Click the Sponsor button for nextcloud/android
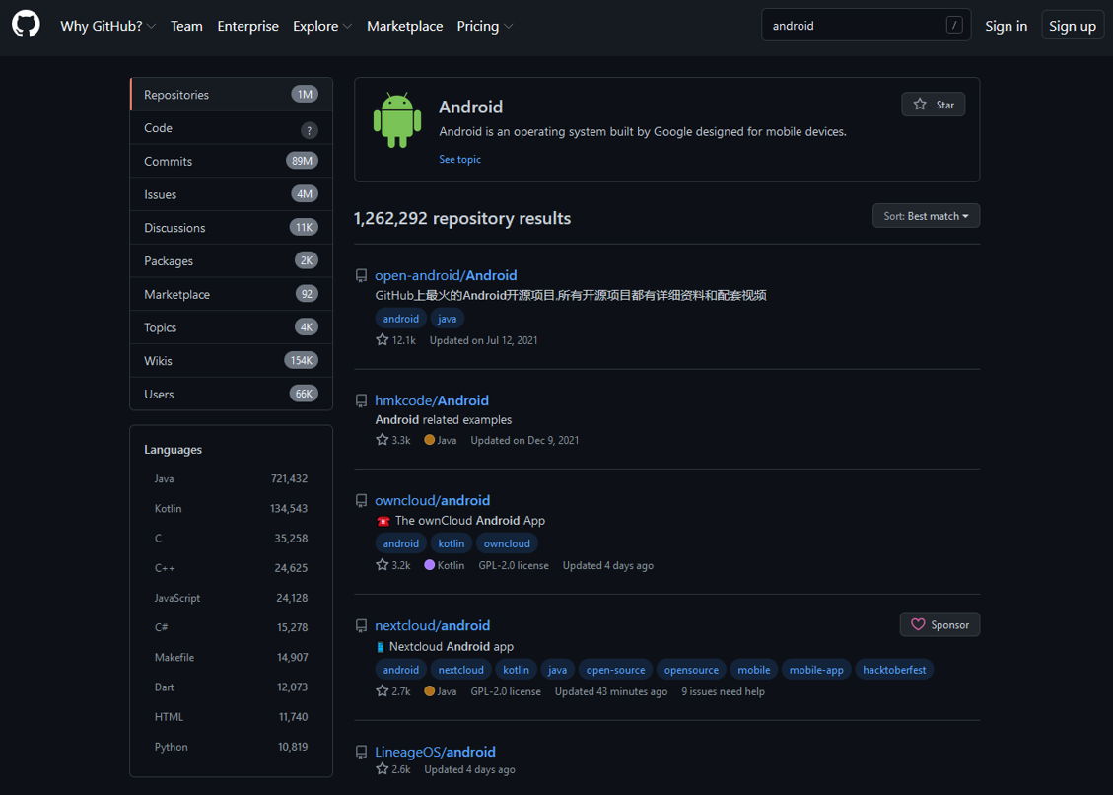This screenshot has width=1113, height=795. (939, 624)
